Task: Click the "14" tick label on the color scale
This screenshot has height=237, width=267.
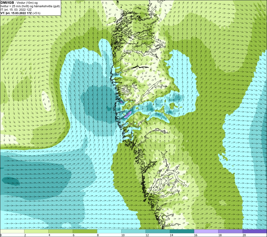Action: pyautogui.click(x=171, y=235)
